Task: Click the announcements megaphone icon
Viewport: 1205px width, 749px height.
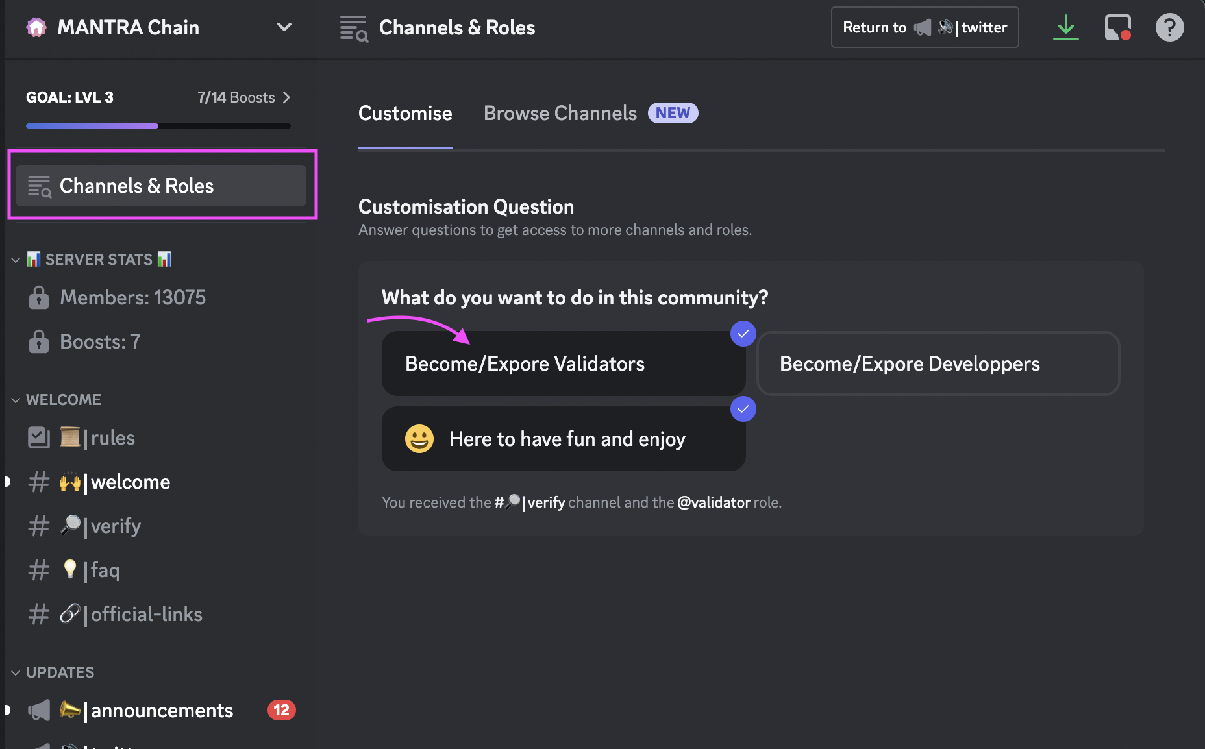Action: click(39, 711)
